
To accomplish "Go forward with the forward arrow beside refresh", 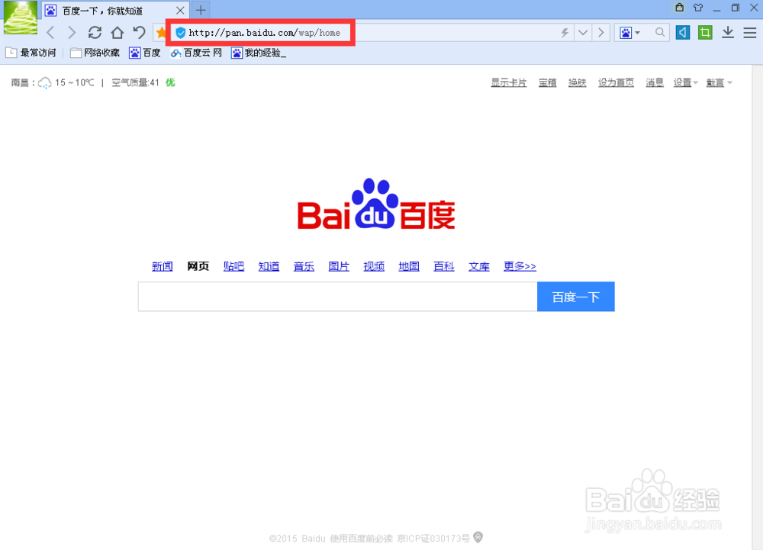I will click(x=72, y=33).
